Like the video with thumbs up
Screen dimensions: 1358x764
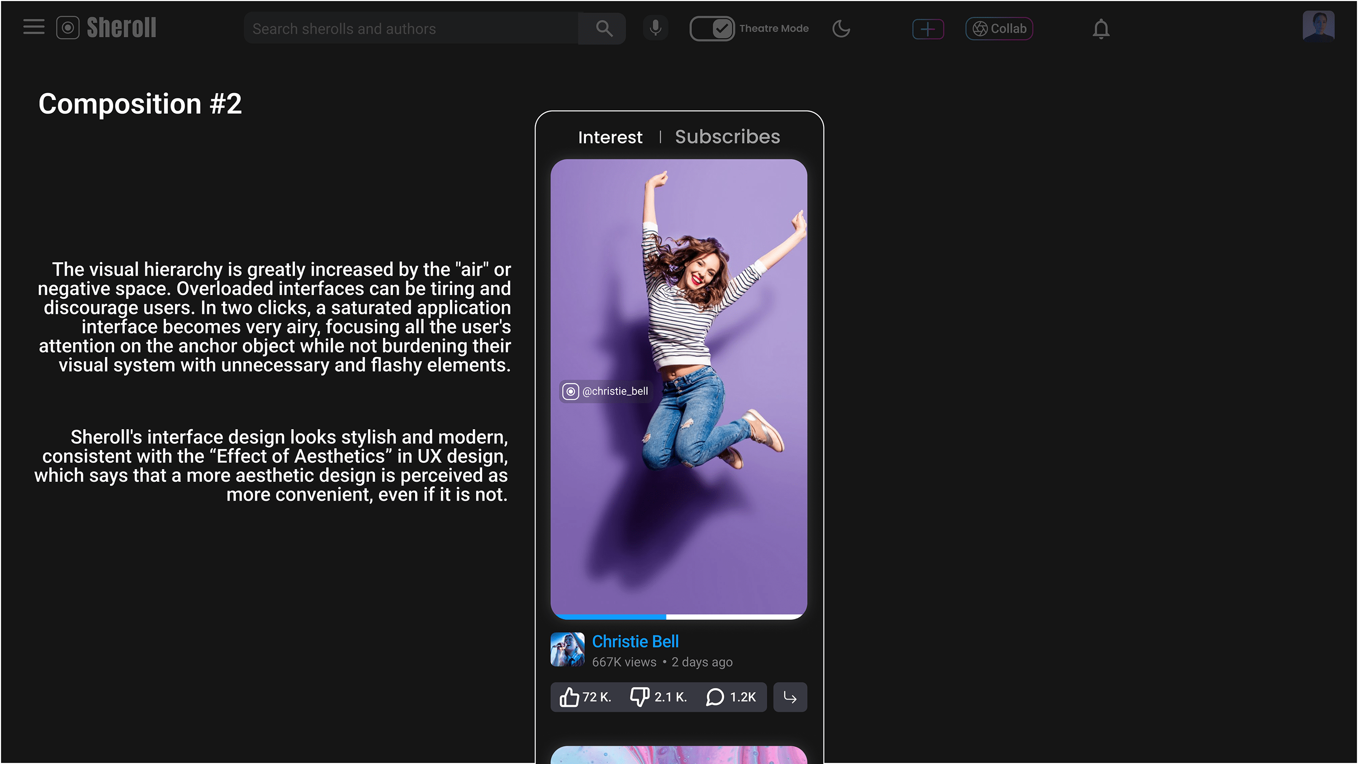[x=569, y=697]
